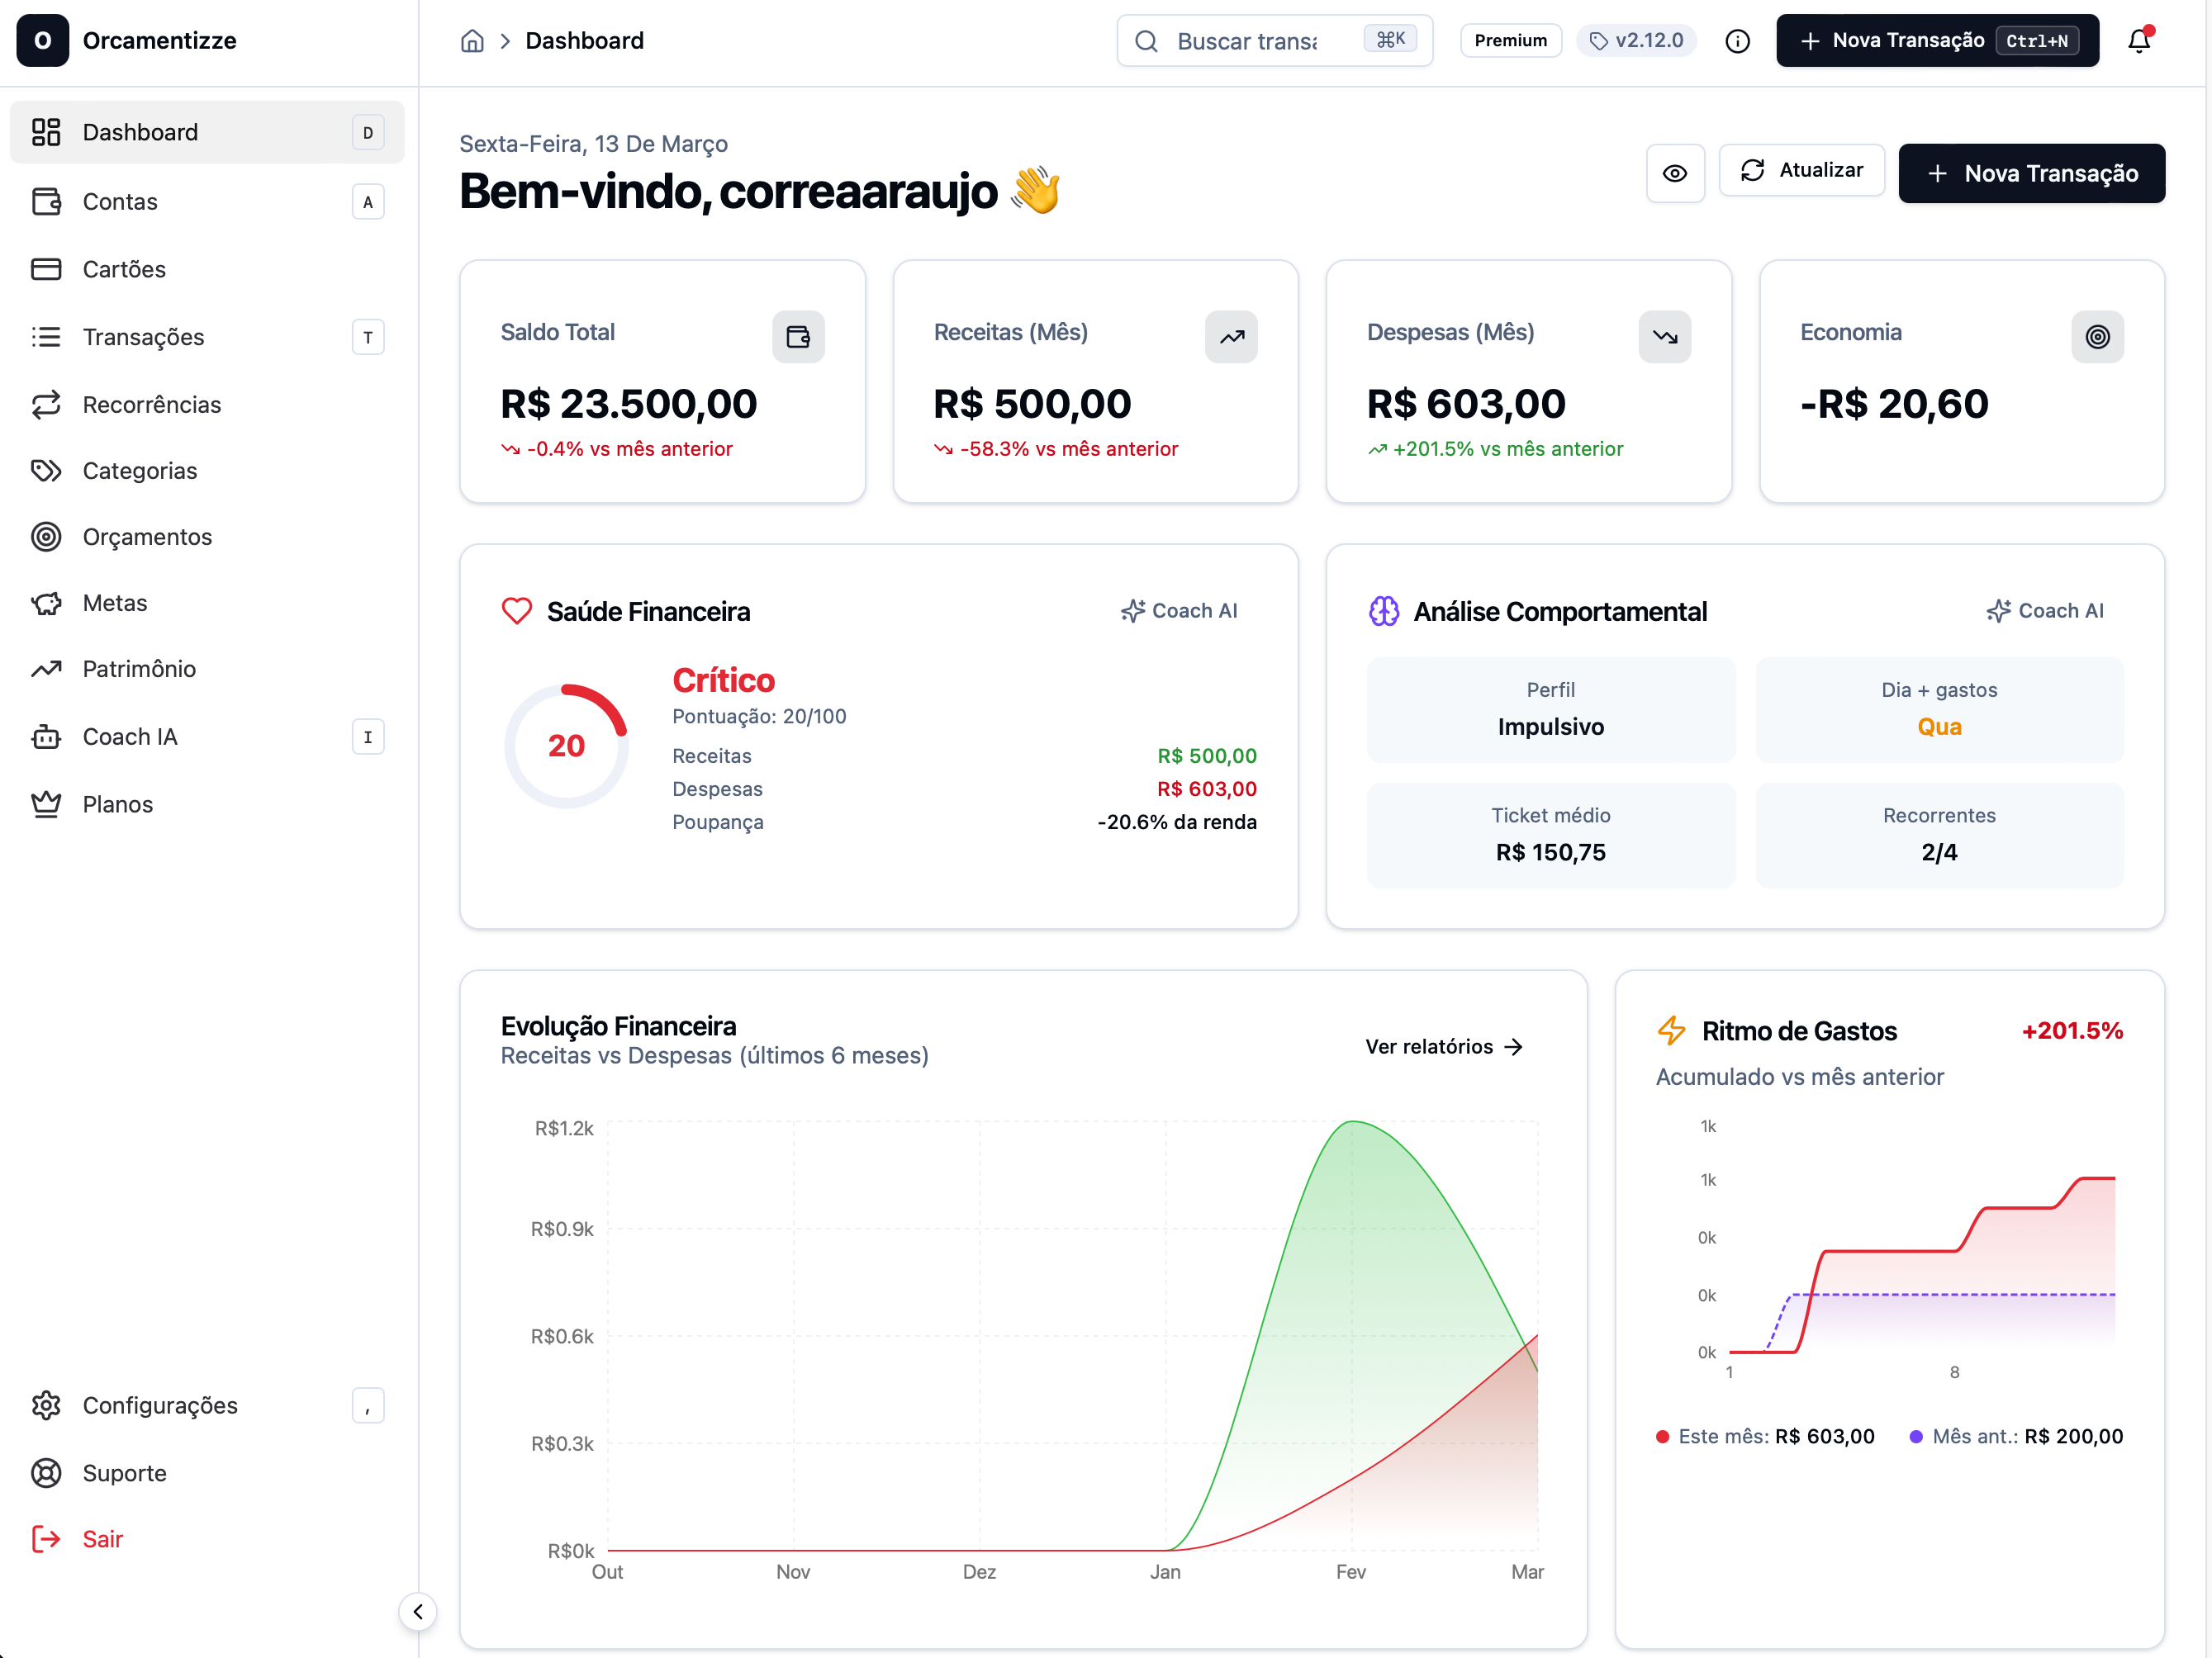Click the trending-up icon on Receitas card
This screenshot has width=2212, height=1658.
click(x=1231, y=337)
